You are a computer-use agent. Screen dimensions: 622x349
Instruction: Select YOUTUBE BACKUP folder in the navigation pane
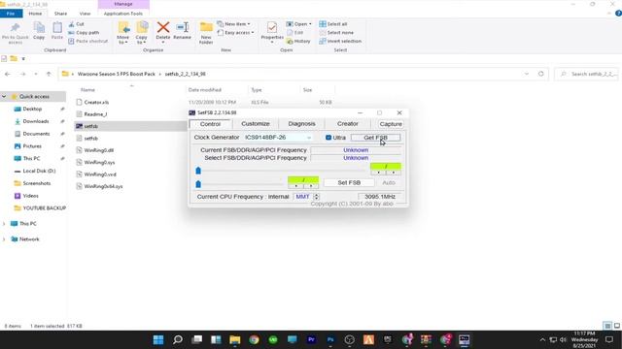(44, 208)
